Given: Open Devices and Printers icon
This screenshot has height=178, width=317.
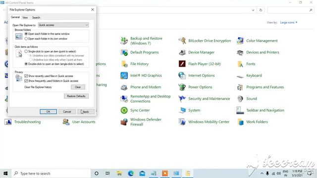Looking at the screenshot, I should tap(240, 52).
